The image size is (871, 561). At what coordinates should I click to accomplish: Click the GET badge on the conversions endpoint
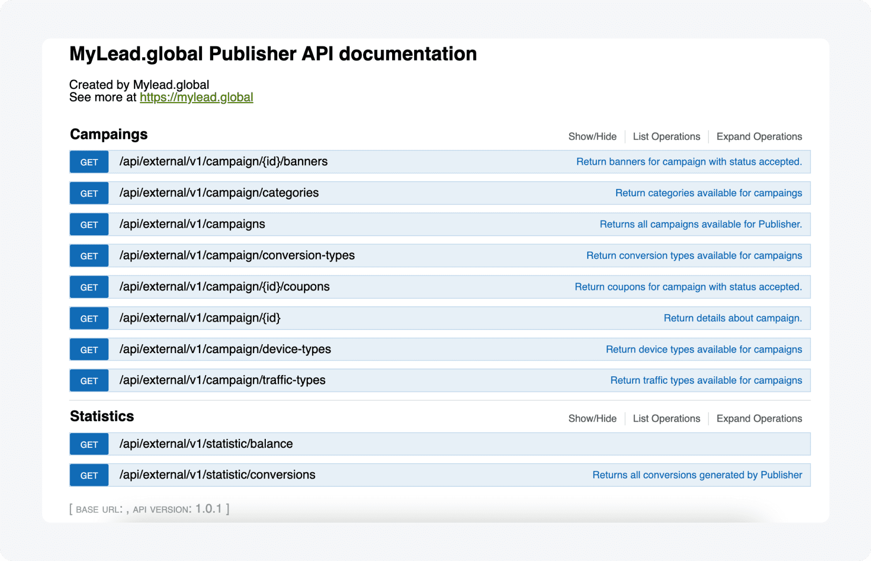pyautogui.click(x=88, y=475)
